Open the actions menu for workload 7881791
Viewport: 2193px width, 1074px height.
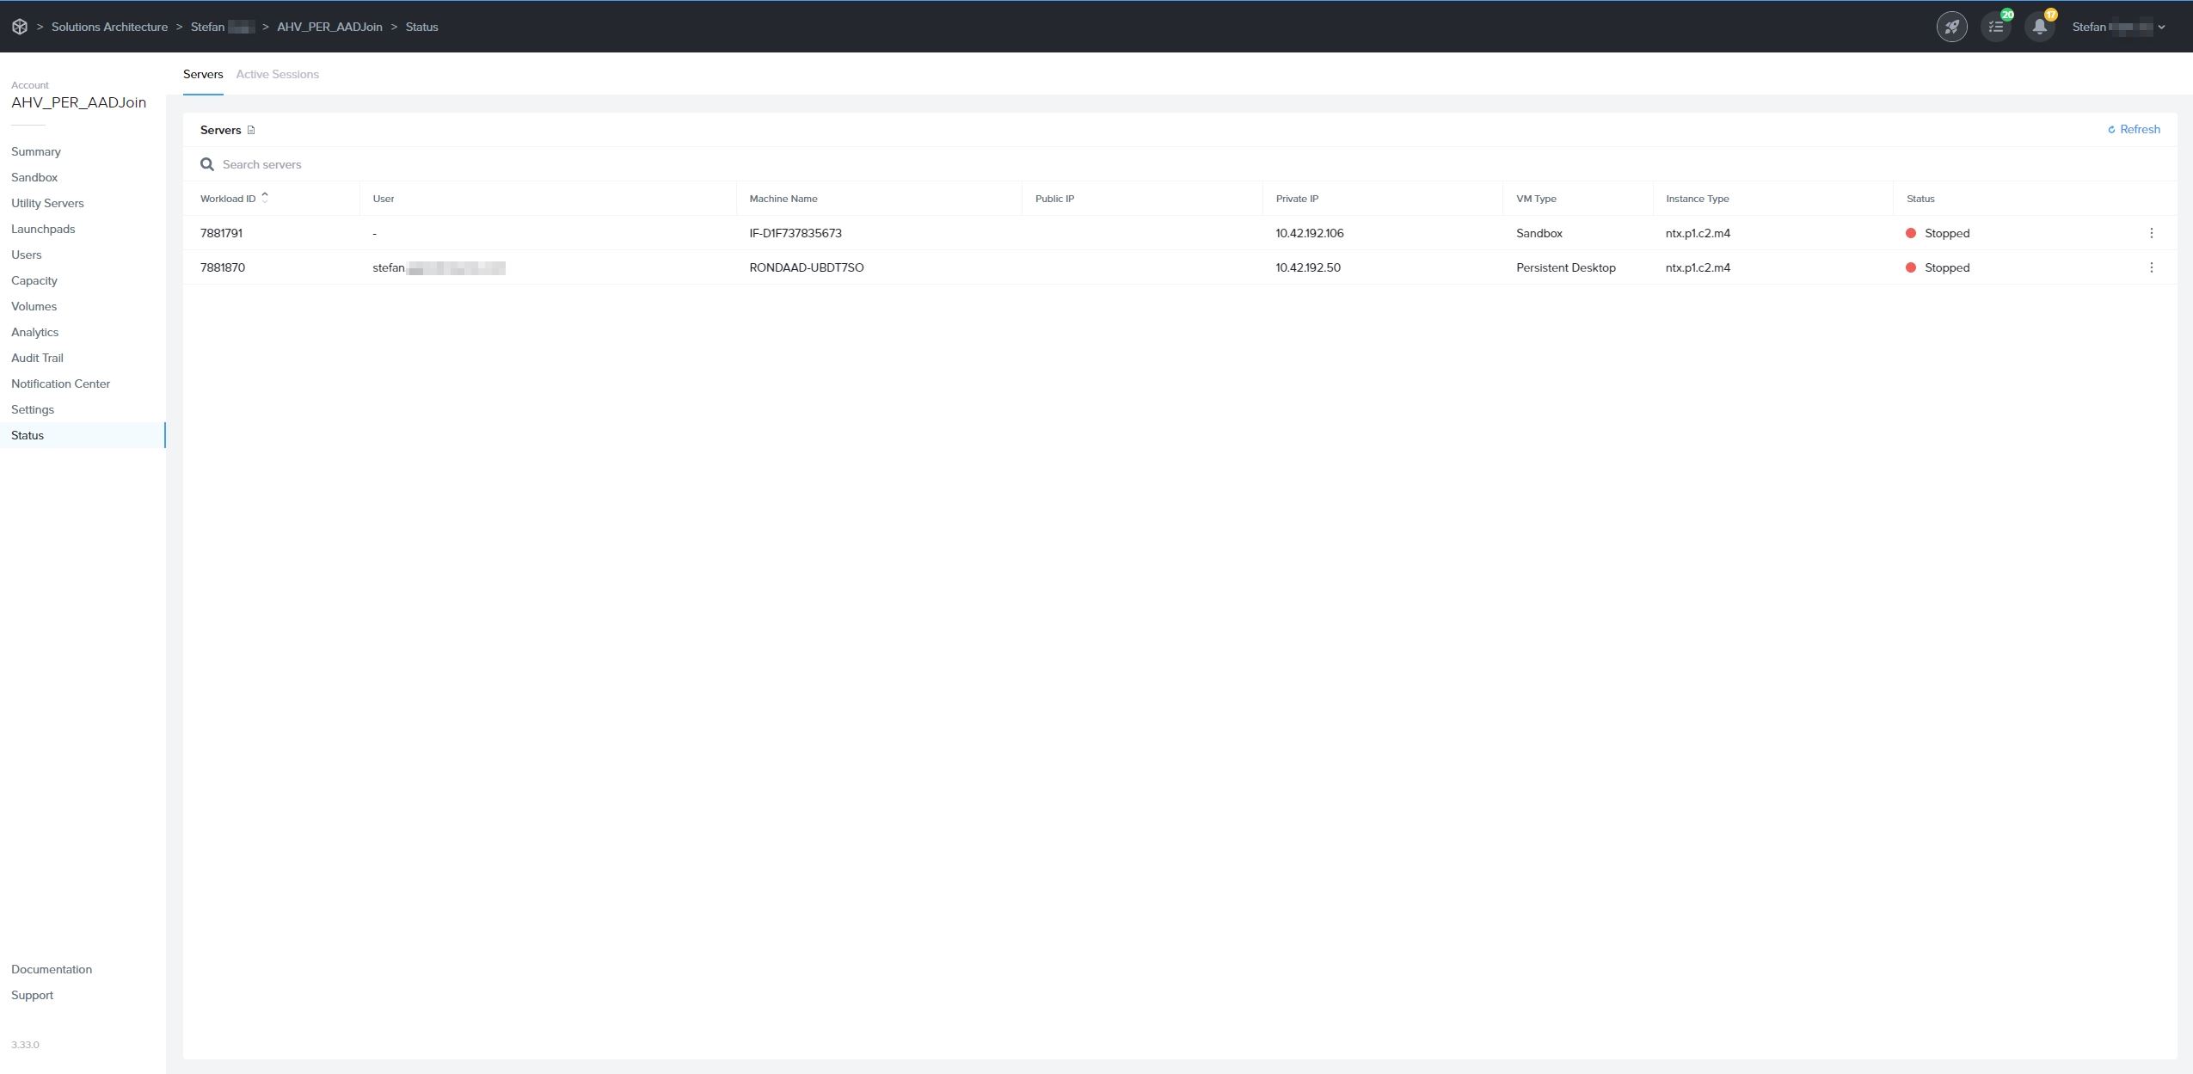pyautogui.click(x=2153, y=232)
